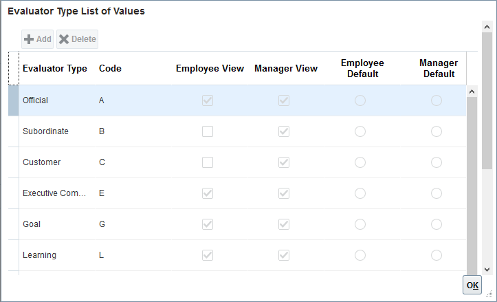Select Manager Default radio for Customer

(437, 162)
